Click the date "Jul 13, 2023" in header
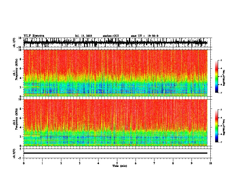 point(83,36)
